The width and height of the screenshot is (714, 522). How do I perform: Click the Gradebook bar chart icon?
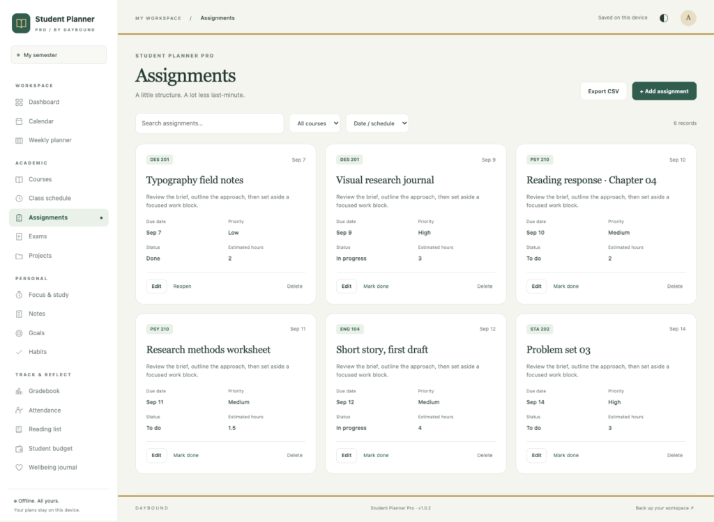point(19,392)
